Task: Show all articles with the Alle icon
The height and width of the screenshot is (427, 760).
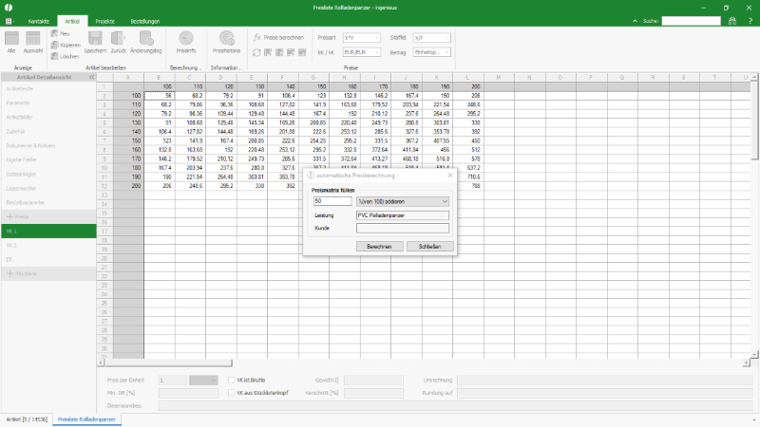Action: point(11,42)
